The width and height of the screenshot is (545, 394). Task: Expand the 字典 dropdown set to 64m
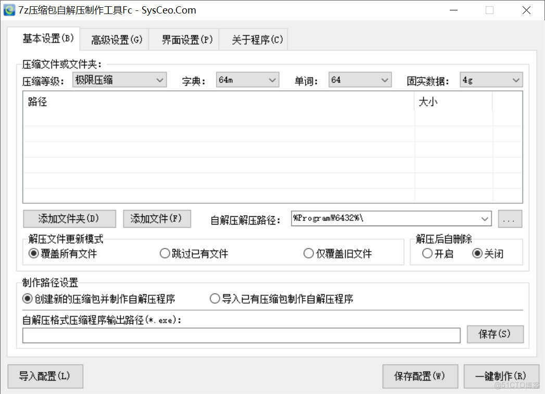272,80
